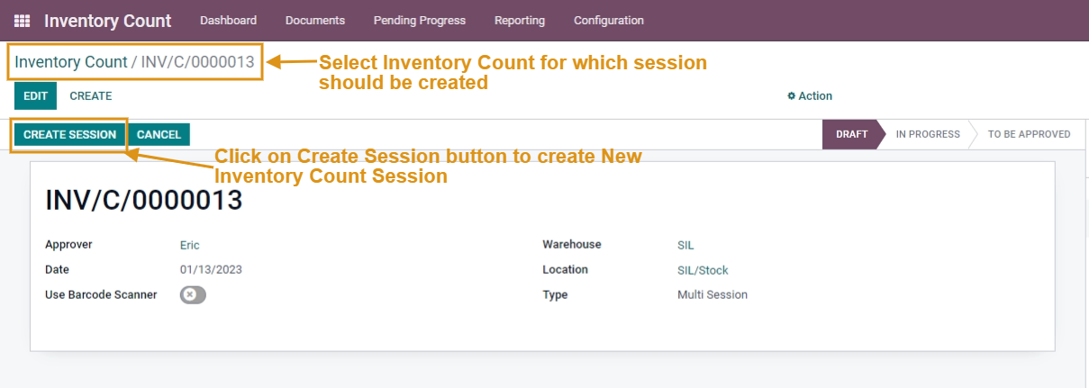Expand the Reporting menu
The height and width of the screenshot is (388, 1089).
click(x=520, y=21)
